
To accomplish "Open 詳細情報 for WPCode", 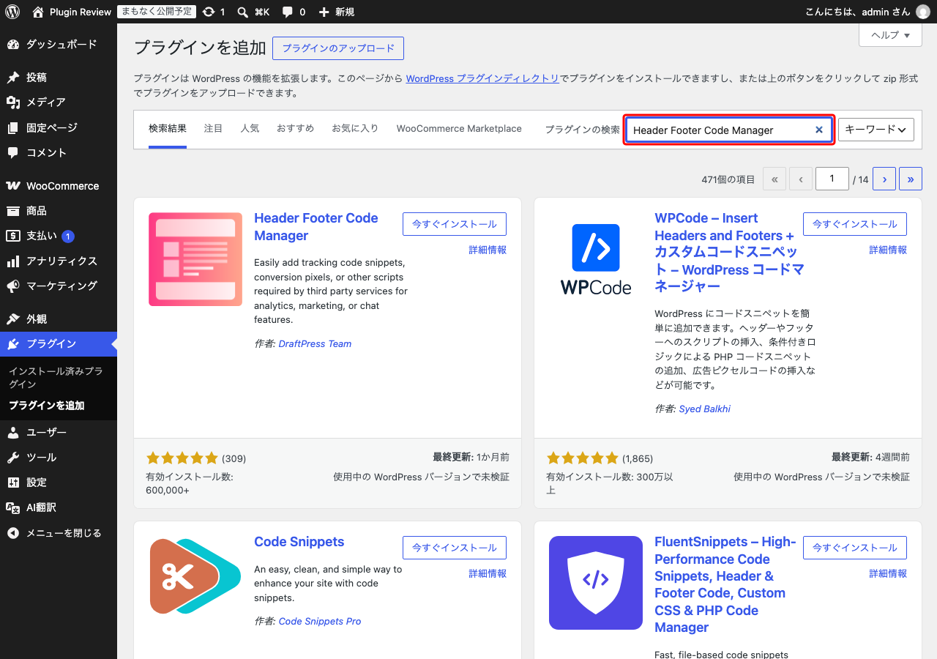I will point(888,250).
